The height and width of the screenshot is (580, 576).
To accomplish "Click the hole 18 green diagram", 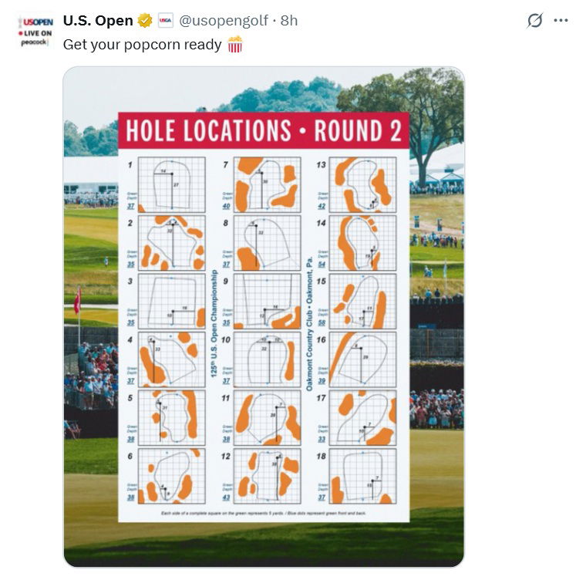I will [362, 476].
